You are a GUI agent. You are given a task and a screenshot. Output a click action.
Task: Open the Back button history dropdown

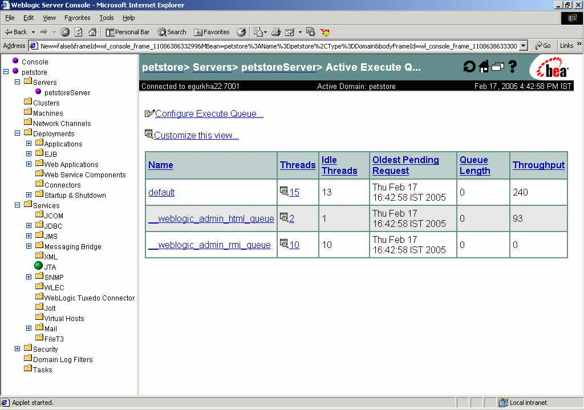click(x=33, y=33)
